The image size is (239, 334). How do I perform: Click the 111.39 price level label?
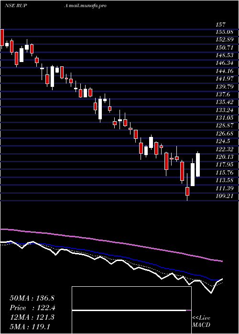pyautogui.click(x=225, y=188)
